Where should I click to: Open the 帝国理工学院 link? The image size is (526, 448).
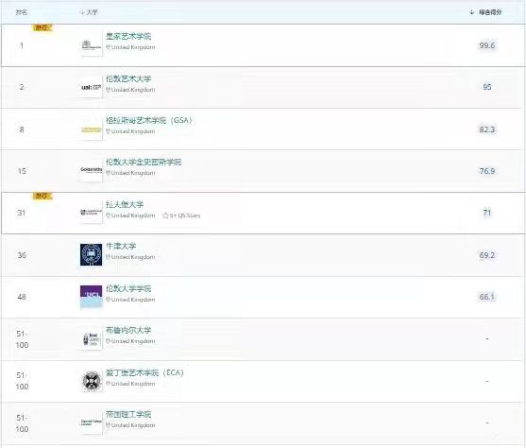point(128,414)
